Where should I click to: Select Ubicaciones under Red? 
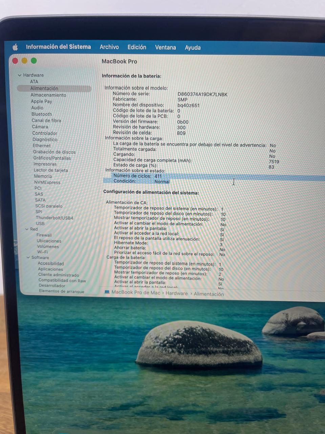(49, 241)
